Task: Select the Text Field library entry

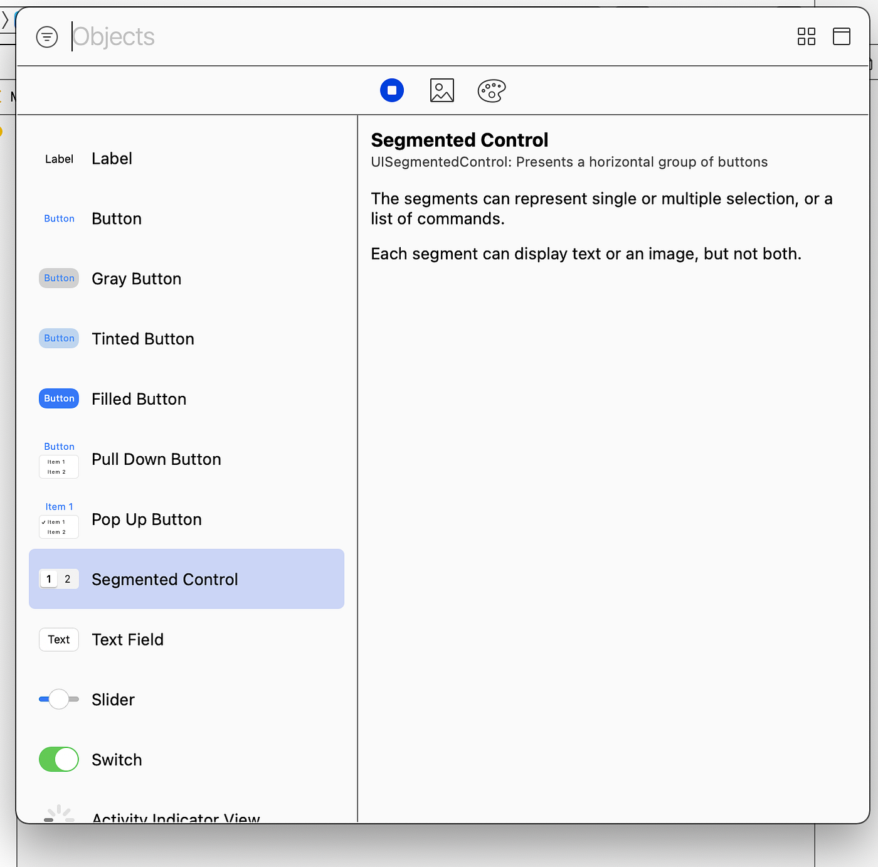Action: click(x=127, y=639)
